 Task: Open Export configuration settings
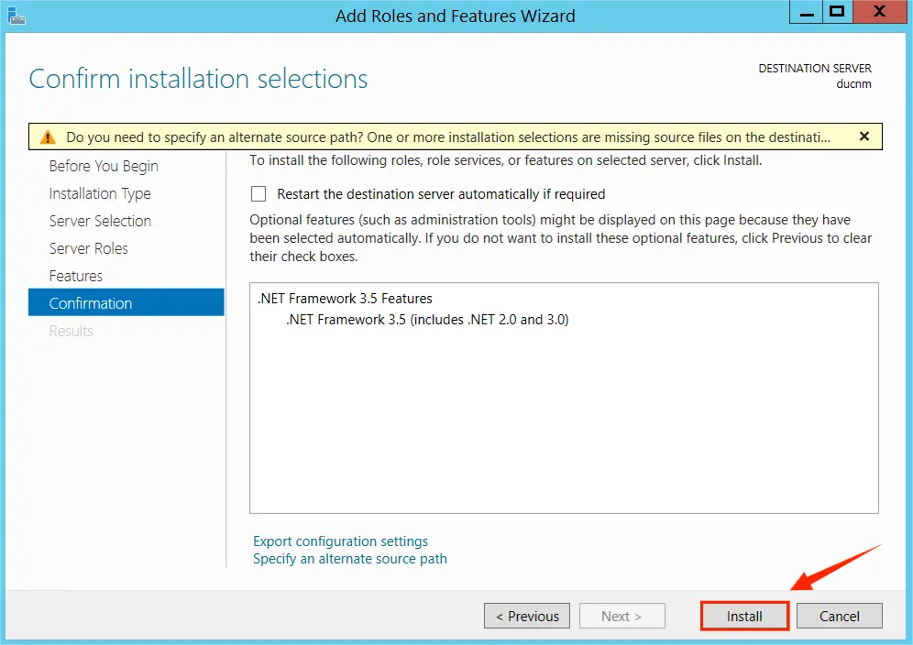340,541
